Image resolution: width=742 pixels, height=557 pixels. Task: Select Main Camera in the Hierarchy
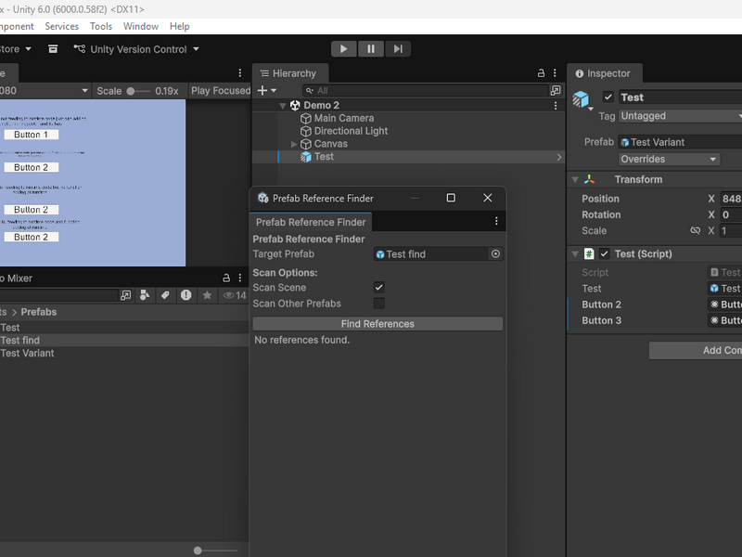tap(343, 119)
